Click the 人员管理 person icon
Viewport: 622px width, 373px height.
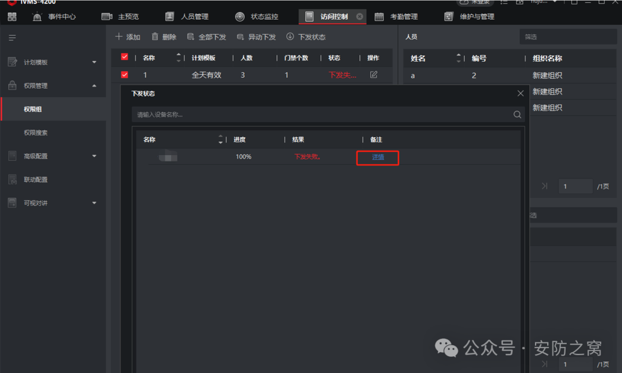(x=169, y=17)
